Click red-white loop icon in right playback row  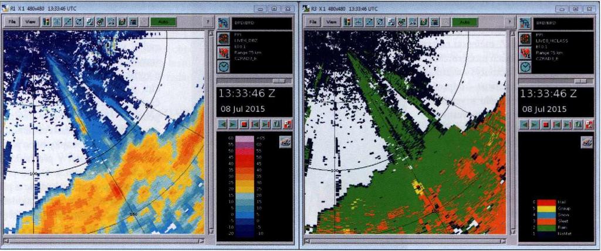tap(589, 124)
